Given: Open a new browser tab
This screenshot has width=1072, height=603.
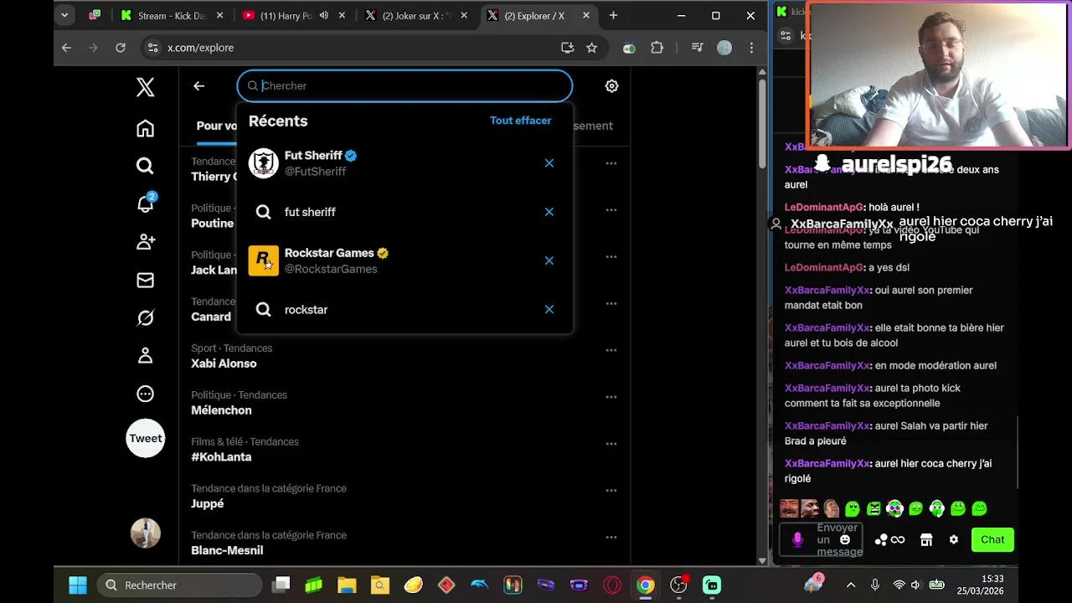Looking at the screenshot, I should point(613,15).
